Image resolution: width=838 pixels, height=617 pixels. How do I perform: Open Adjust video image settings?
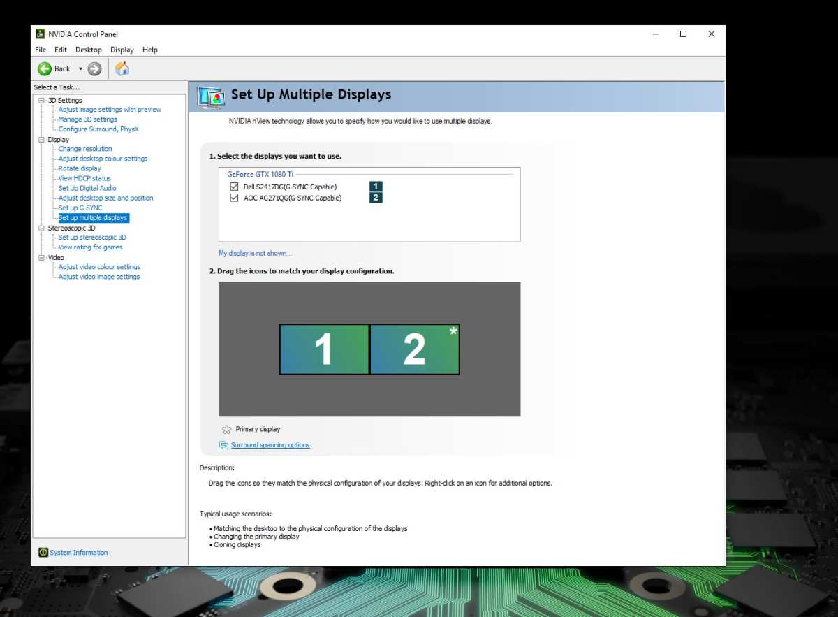pos(99,277)
